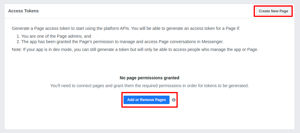Click the word "Note:" at start of the note
Screen dimensions: 300x133
(x=17, y=49)
